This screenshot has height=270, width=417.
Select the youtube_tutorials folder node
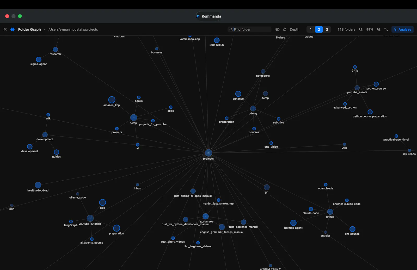click(90, 218)
